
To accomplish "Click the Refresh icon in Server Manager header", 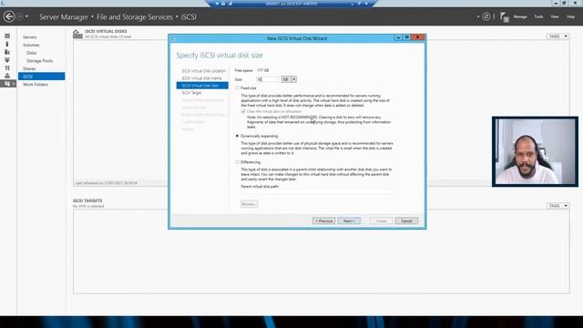I will [x=486, y=16].
